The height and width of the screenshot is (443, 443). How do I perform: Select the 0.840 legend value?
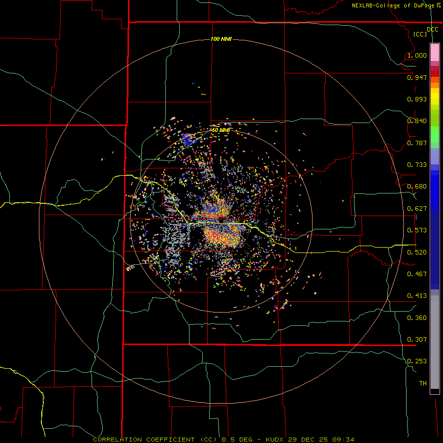coord(417,121)
